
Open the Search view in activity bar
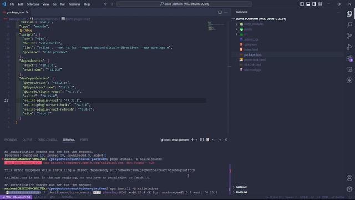(349, 24)
